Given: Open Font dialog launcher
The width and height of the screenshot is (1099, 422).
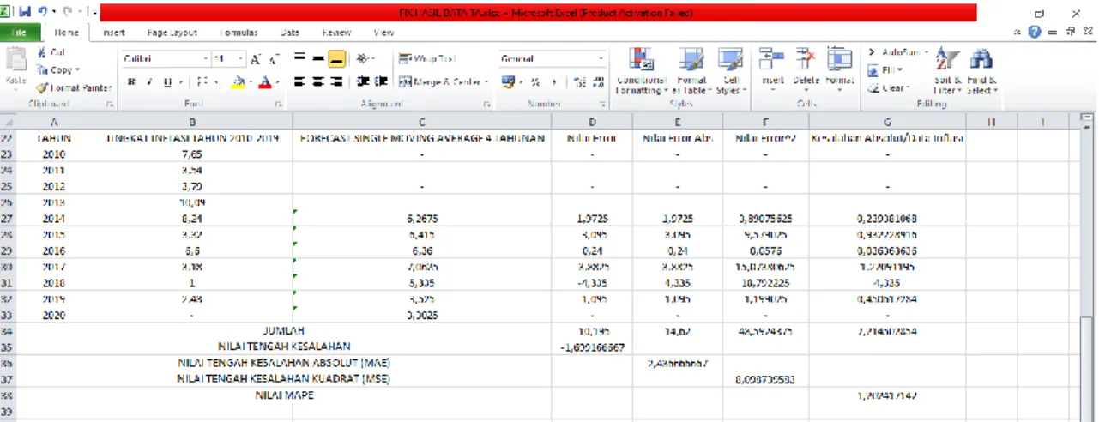Looking at the screenshot, I should pyautogui.click(x=279, y=104).
